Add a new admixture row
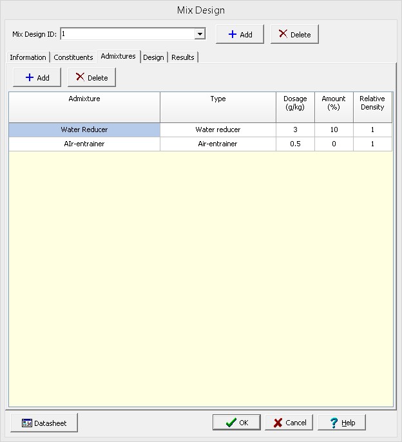Viewport: 402px width, 442px height. pos(37,77)
